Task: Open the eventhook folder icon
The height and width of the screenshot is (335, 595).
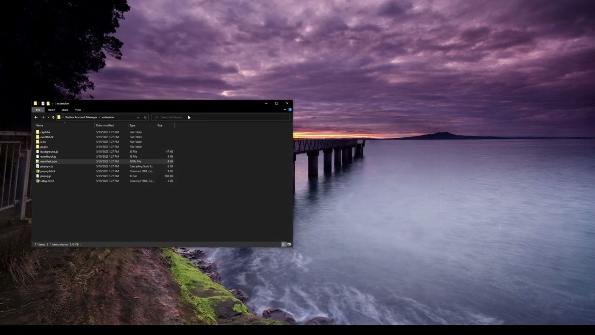Action: pyautogui.click(x=38, y=137)
